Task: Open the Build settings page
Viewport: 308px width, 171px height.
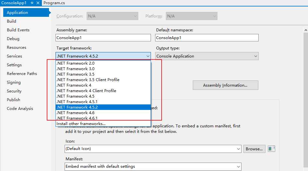Action: click(11, 21)
